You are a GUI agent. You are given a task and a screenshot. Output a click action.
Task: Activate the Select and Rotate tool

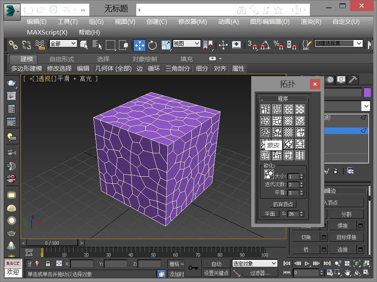[x=152, y=45]
